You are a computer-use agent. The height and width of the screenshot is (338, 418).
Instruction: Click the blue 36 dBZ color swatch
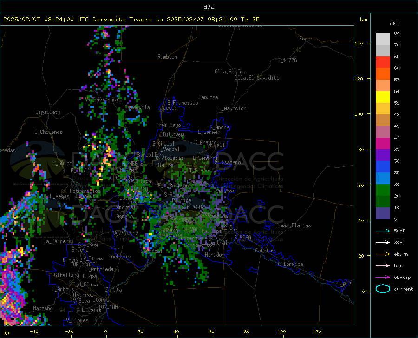[383, 167]
